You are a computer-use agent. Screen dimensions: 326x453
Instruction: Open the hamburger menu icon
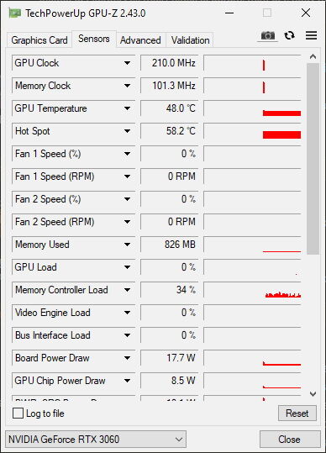(x=311, y=35)
